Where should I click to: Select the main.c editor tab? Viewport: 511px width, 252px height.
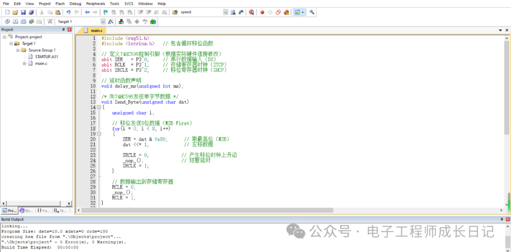(93, 30)
